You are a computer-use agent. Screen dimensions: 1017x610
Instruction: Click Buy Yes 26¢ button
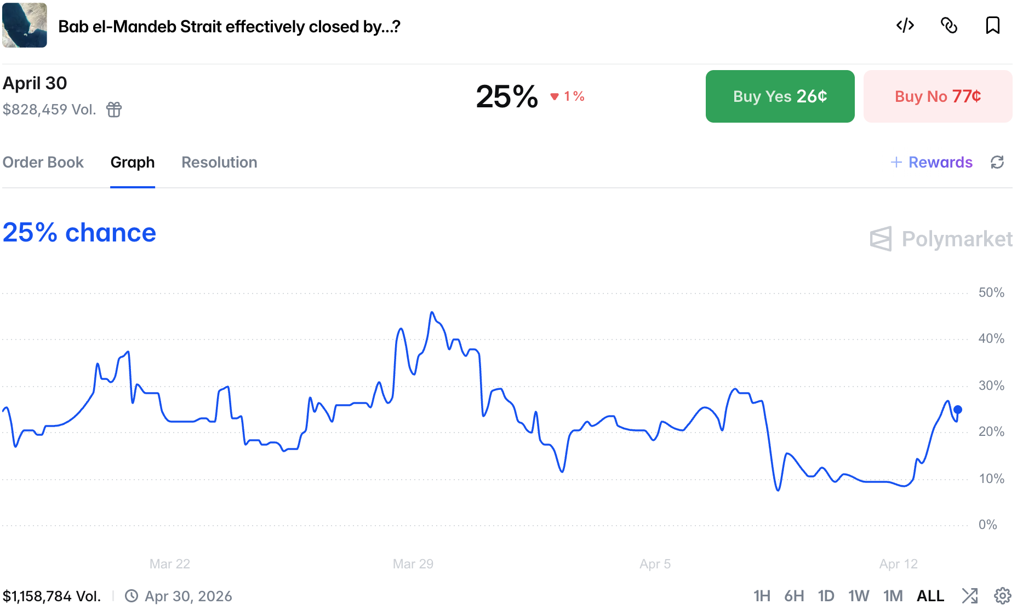point(780,96)
